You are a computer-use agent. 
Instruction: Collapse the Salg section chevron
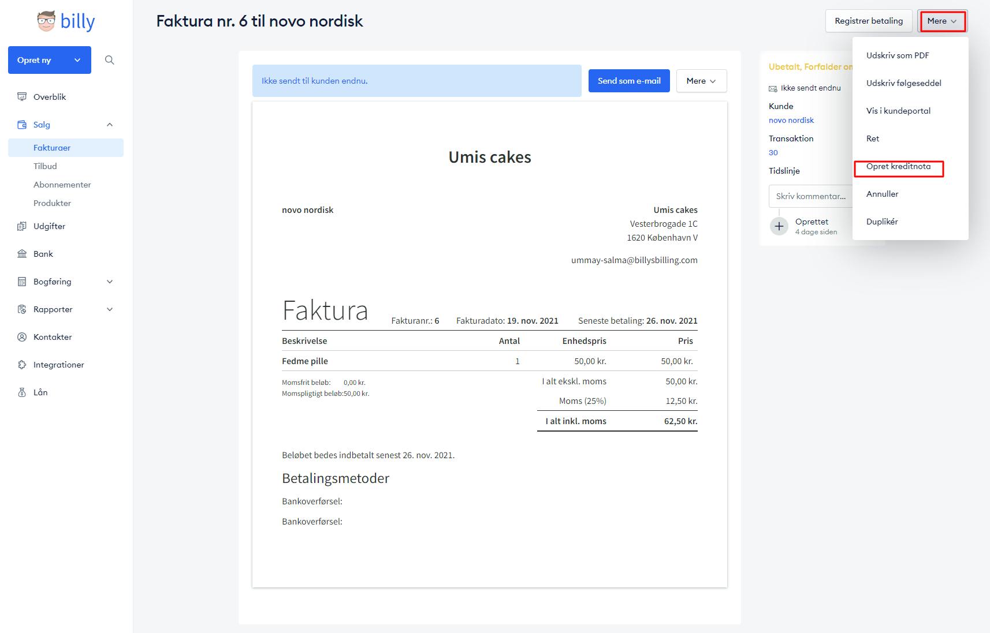coord(110,125)
